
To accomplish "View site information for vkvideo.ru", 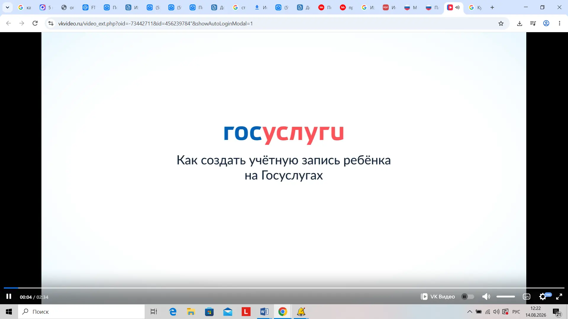I will coord(51,23).
